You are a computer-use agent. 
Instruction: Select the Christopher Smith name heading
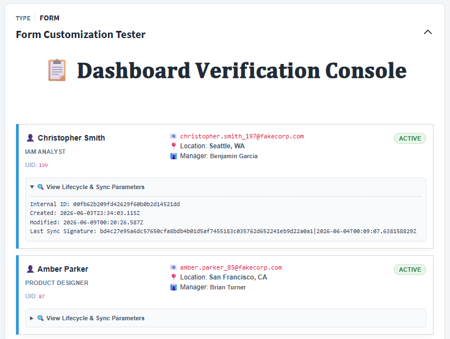point(72,138)
